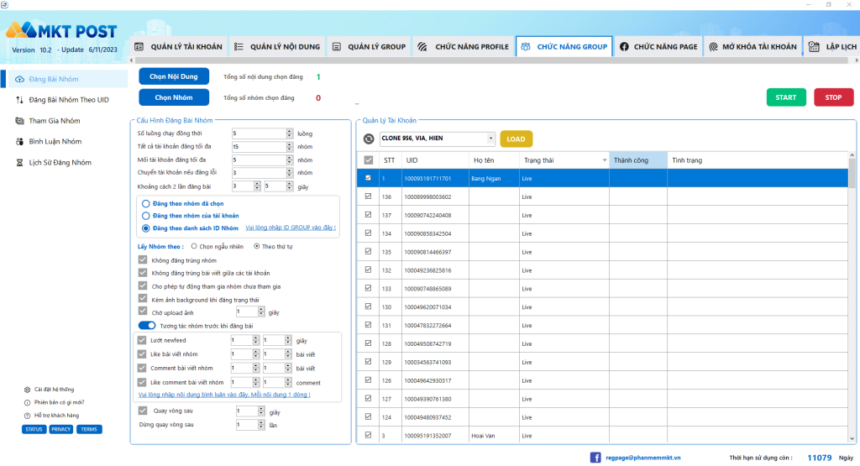This screenshot has width=860, height=466.
Task: Select Đăng theo nhóm đã chọn radio button
Action: tap(146, 203)
